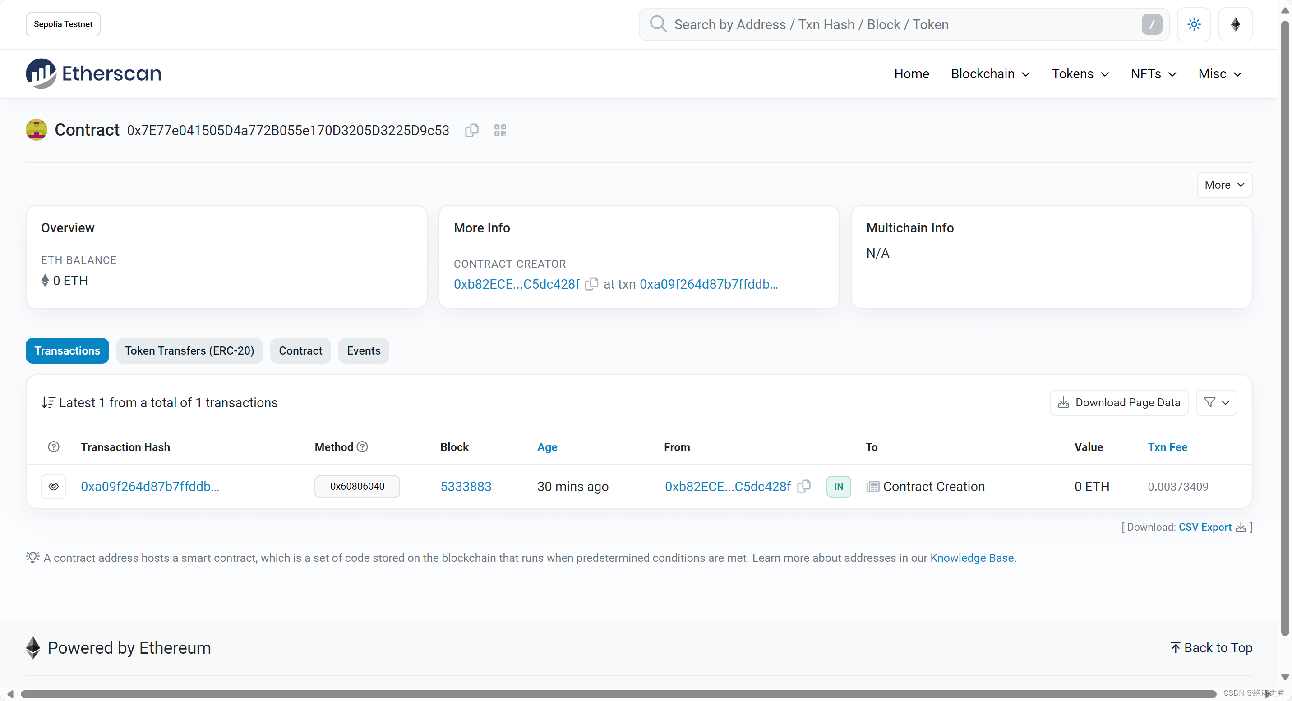The height and width of the screenshot is (701, 1292).
Task: Click the Etherscan logo icon
Action: (x=41, y=73)
